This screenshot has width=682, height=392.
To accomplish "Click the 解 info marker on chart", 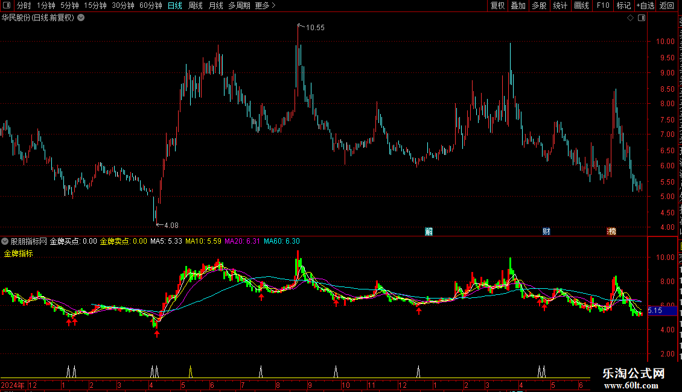I will click(x=429, y=231).
